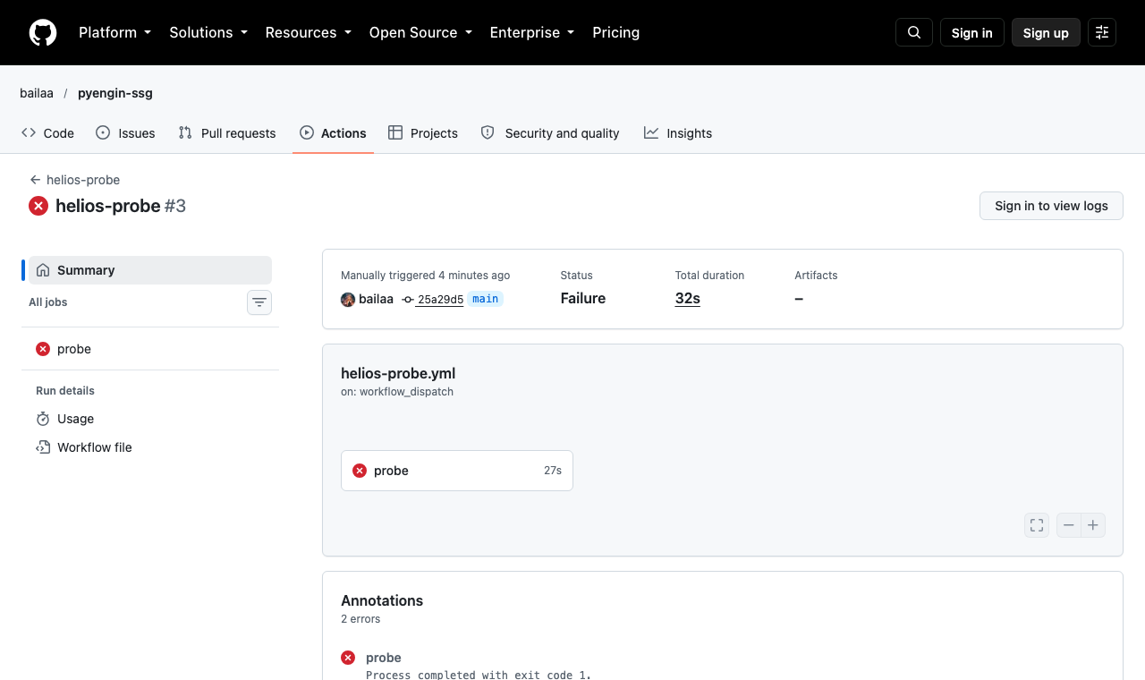The width and height of the screenshot is (1145, 680).
Task: Click bailaa's avatar image
Action: pyautogui.click(x=348, y=300)
